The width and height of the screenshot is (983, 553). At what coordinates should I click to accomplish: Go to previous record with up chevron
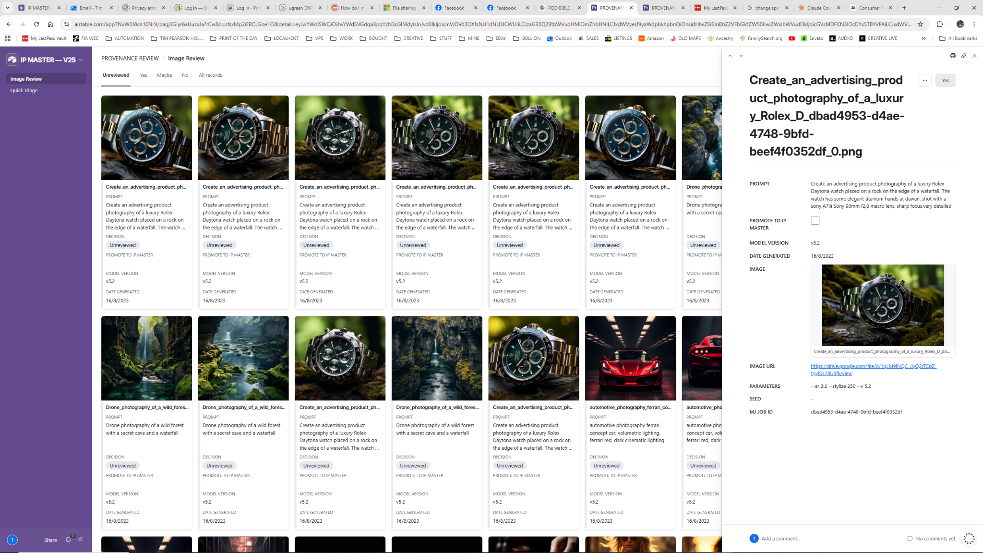(x=730, y=56)
